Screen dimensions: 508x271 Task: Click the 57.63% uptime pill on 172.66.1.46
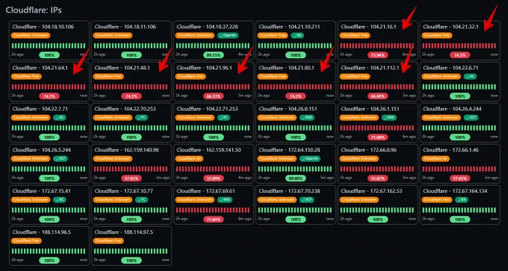click(460, 178)
